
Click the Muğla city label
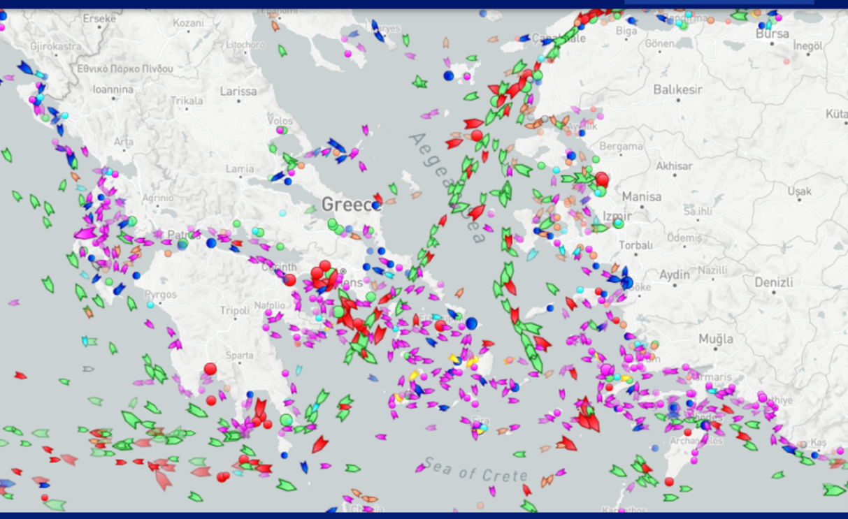(716, 339)
